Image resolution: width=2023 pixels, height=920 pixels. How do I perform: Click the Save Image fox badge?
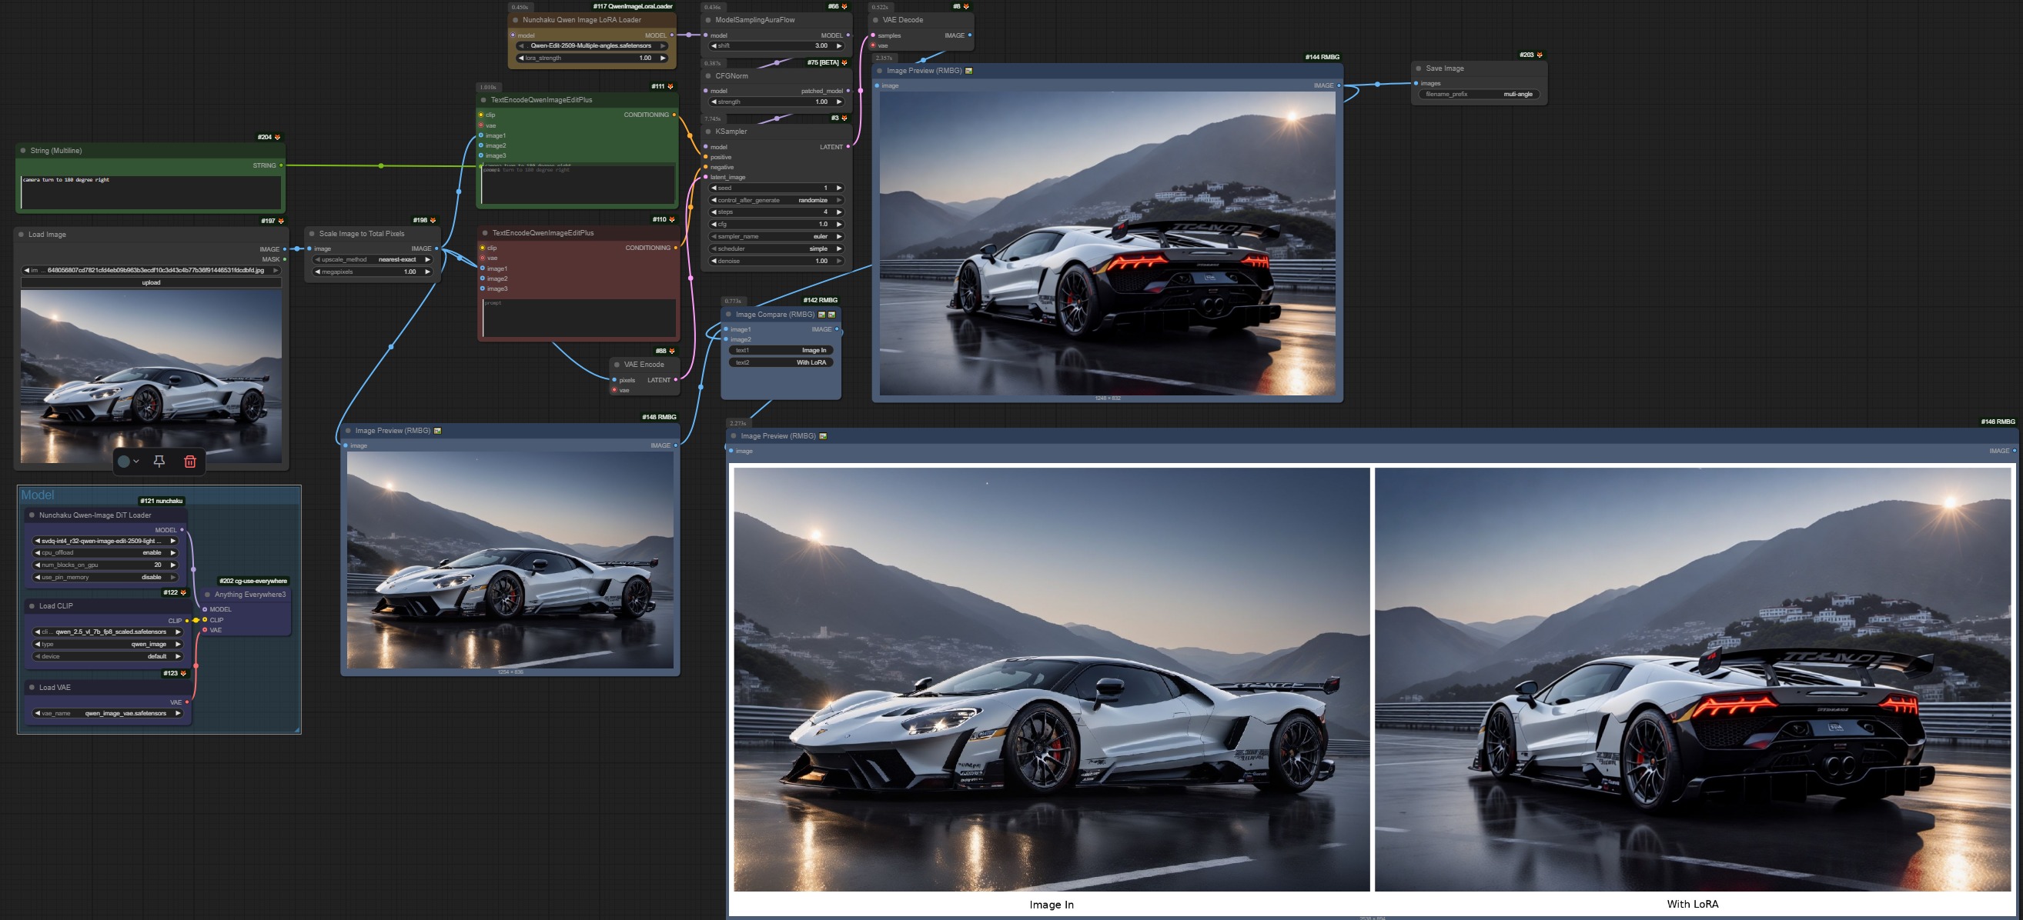click(x=1540, y=55)
